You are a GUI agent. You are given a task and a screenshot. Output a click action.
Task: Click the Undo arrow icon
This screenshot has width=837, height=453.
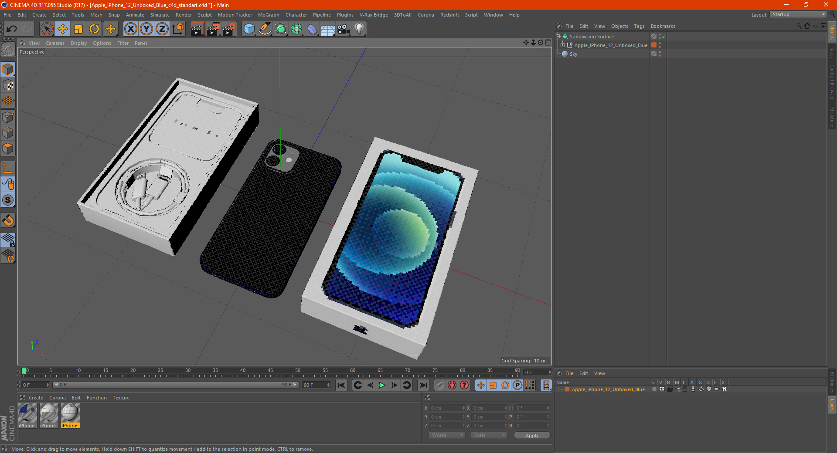coord(12,29)
